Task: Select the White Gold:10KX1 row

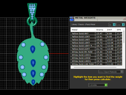Action: (x=96, y=55)
